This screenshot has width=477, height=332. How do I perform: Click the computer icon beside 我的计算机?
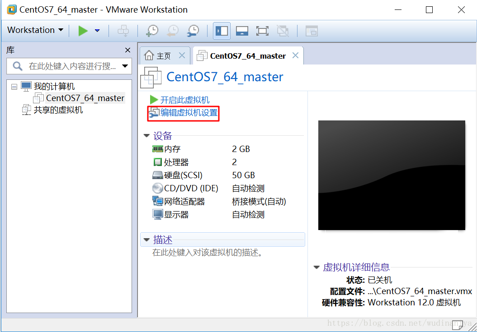tap(26, 87)
